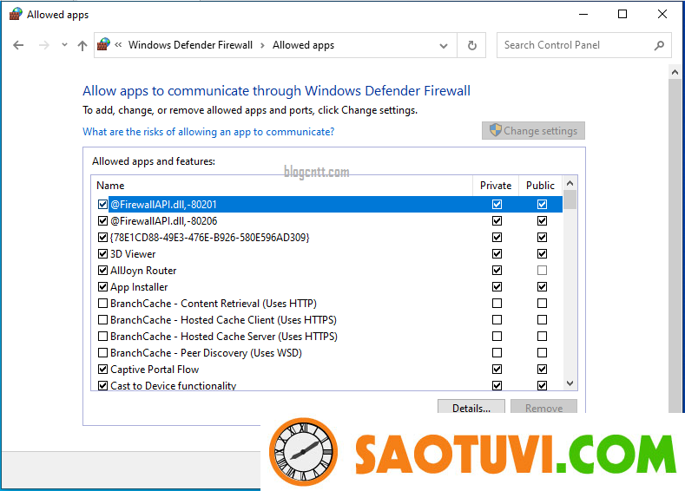
Task: Click the main window vertical scrollbar track
Action: 675,245
